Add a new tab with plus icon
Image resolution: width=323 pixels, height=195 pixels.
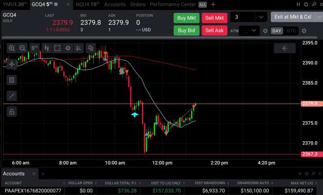click(x=213, y=4)
